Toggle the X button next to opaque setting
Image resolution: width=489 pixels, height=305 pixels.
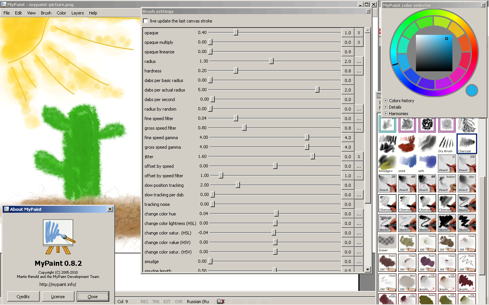click(x=358, y=32)
